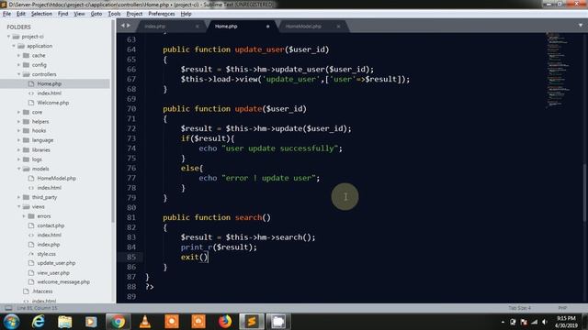
Task: Open view_user.php in views
Action: (x=53, y=273)
